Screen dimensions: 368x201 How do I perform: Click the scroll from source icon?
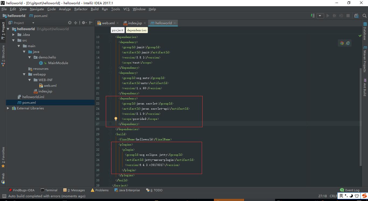coord(70,23)
